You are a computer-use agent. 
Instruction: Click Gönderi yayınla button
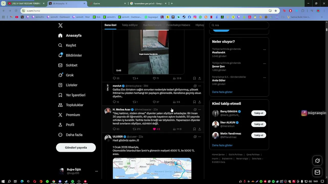(76, 147)
